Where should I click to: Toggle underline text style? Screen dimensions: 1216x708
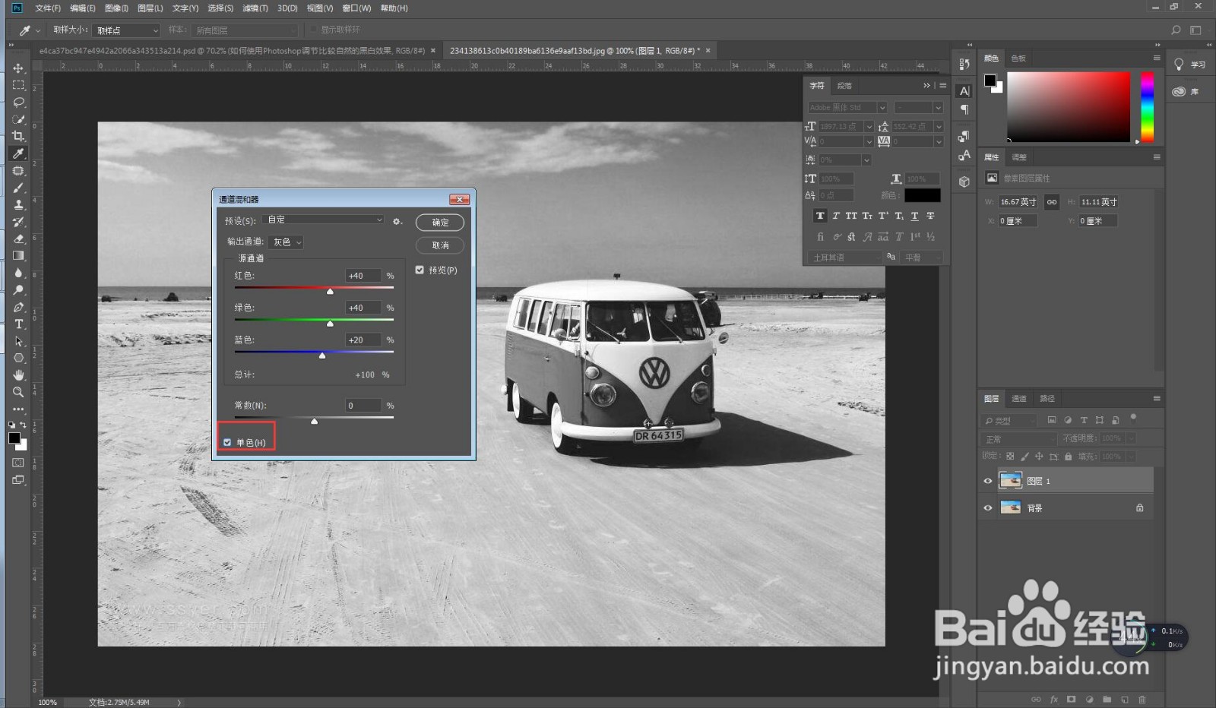(914, 216)
